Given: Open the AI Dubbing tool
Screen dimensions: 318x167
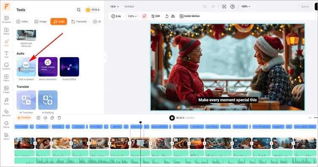Looking at the screenshot, I should [48, 102].
